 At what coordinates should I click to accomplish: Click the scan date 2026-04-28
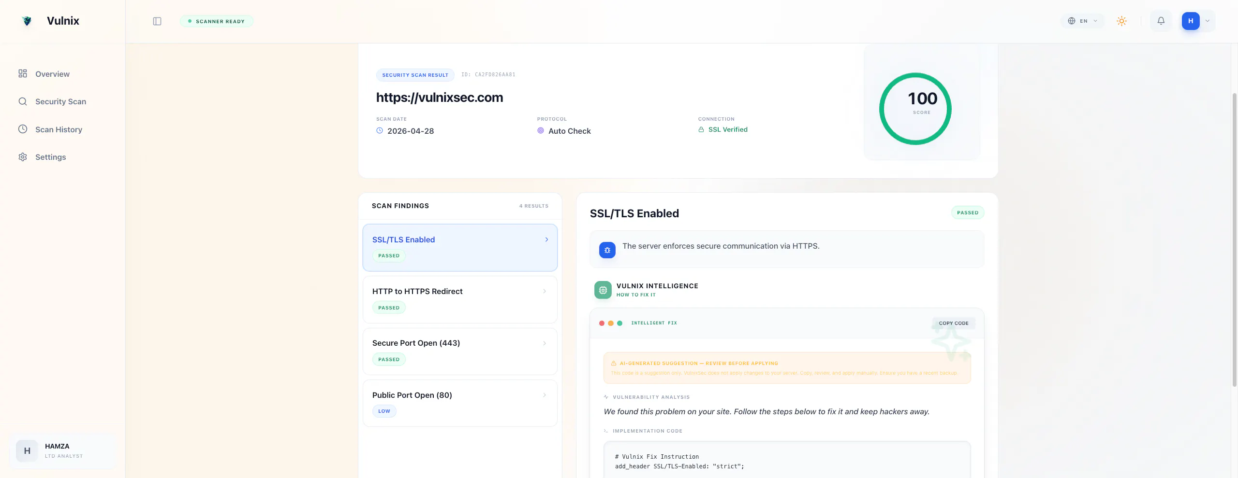411,131
